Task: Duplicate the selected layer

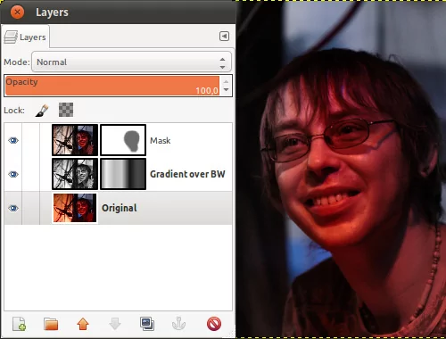Action: [147, 324]
